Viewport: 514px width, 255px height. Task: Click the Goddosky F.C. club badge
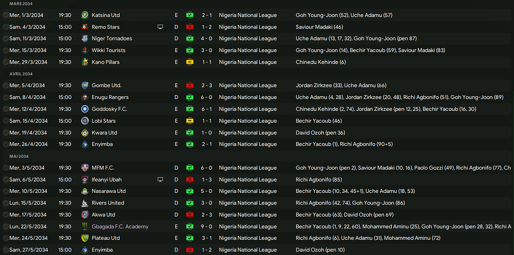click(85, 109)
